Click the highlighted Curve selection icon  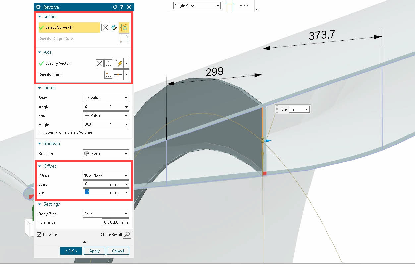tap(124, 27)
